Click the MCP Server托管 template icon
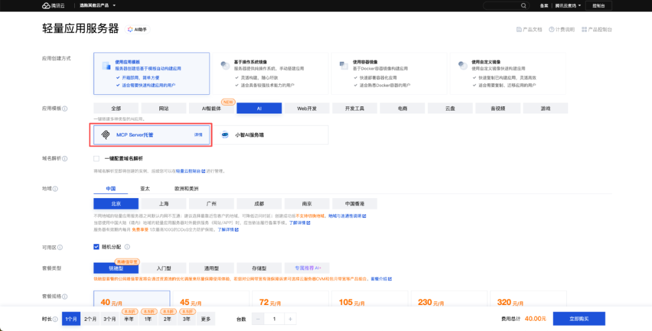The image size is (652, 331). (x=106, y=135)
